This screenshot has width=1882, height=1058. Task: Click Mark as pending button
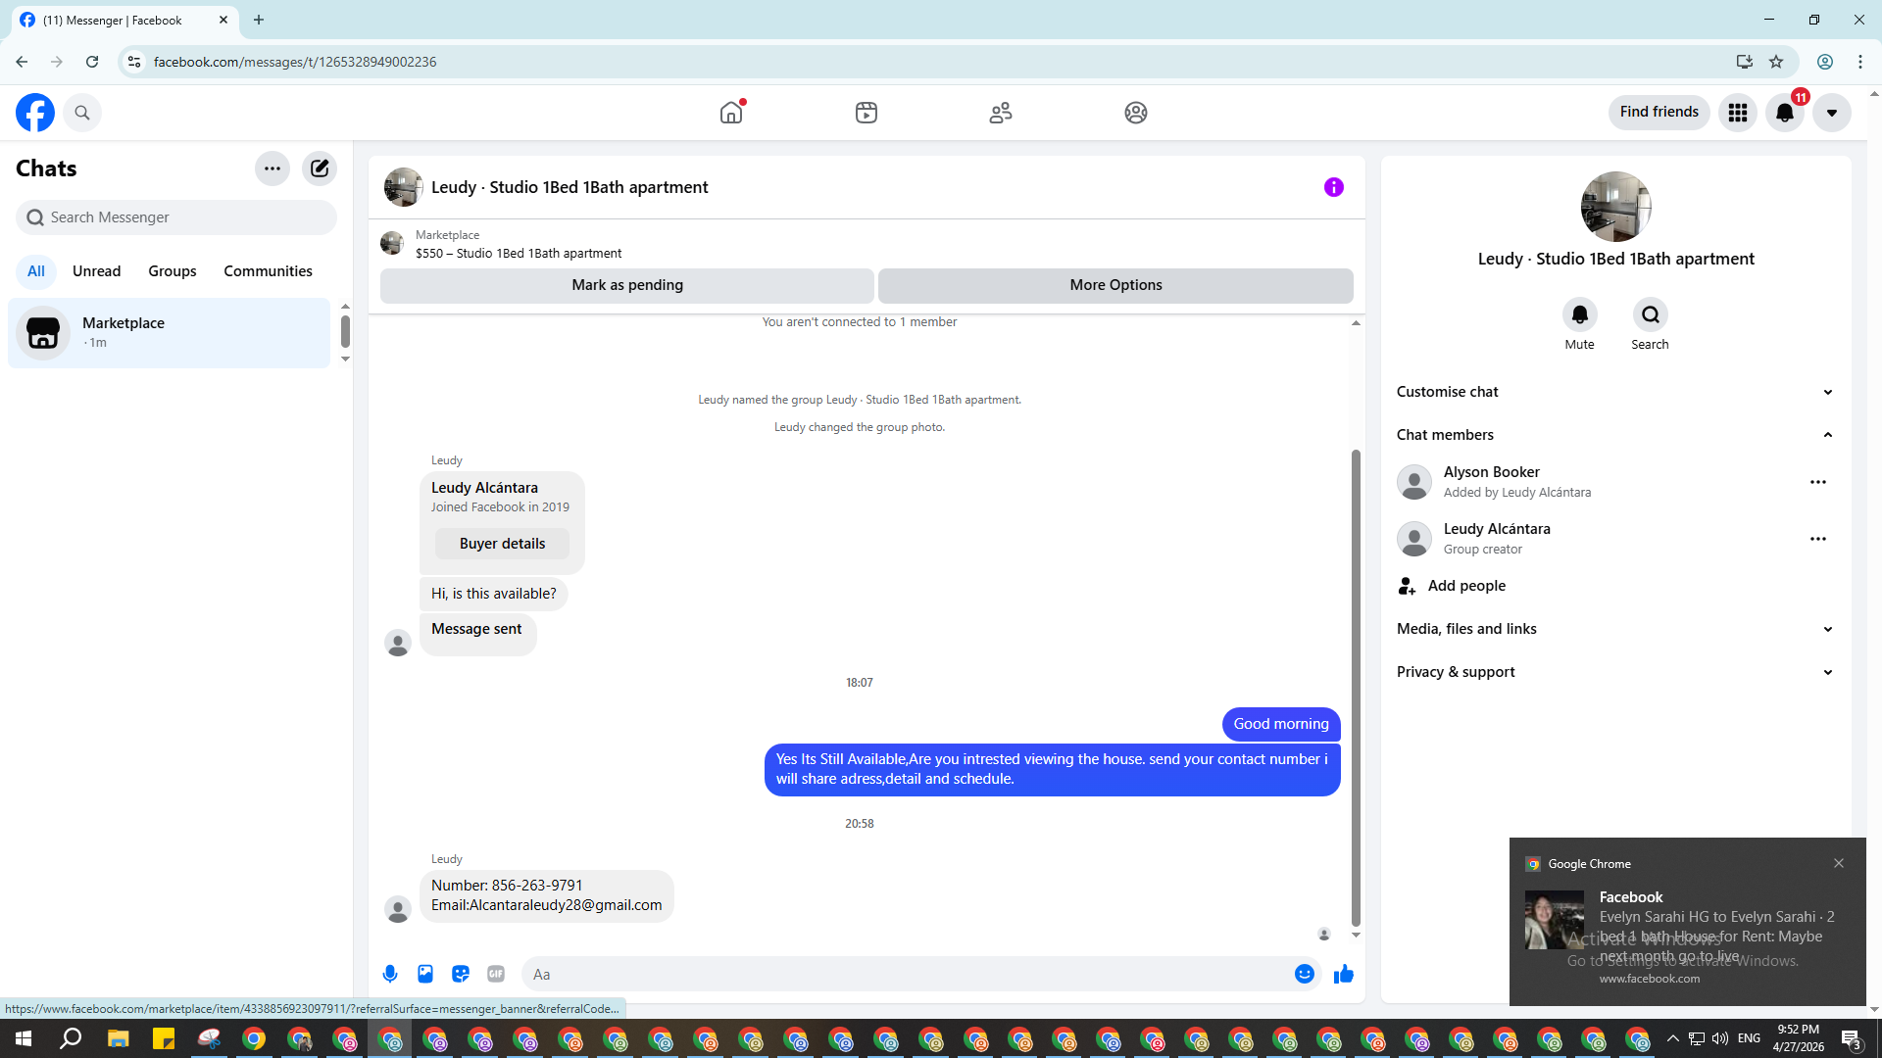(x=627, y=285)
